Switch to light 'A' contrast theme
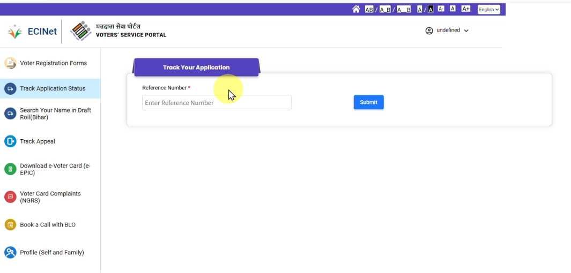571x273 pixels. tap(420, 9)
